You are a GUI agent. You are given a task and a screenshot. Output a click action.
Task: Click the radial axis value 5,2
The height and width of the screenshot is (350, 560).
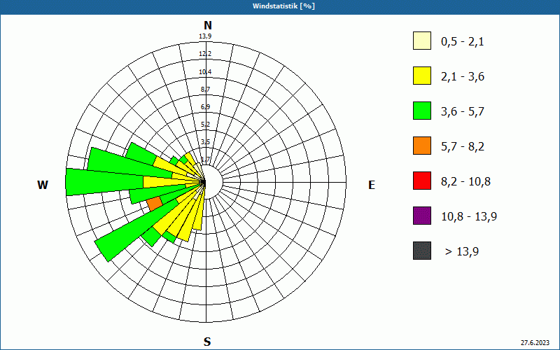[205, 125]
